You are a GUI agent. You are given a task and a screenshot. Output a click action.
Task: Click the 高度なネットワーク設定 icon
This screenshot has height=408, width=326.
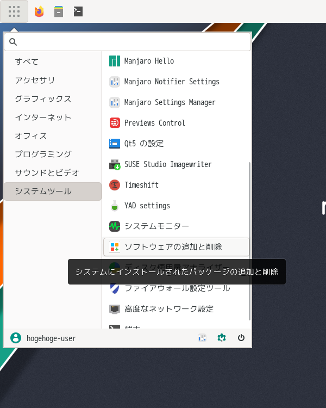pyautogui.click(x=115, y=309)
